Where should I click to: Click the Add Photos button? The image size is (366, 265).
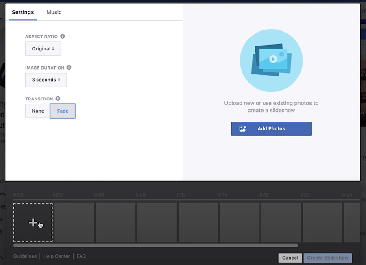tap(271, 128)
